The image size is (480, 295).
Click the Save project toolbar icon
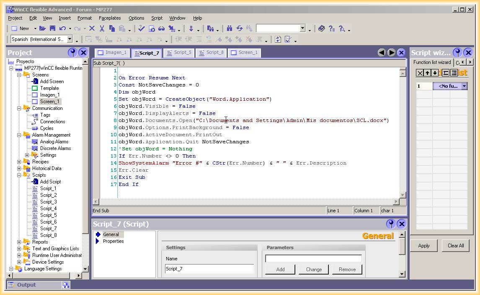tap(52, 28)
